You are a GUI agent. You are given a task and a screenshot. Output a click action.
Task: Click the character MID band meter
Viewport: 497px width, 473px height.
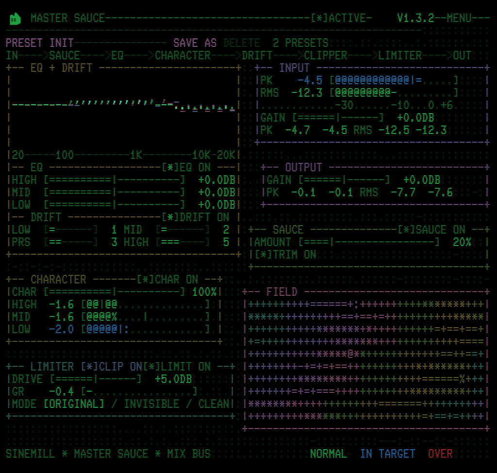click(146, 317)
